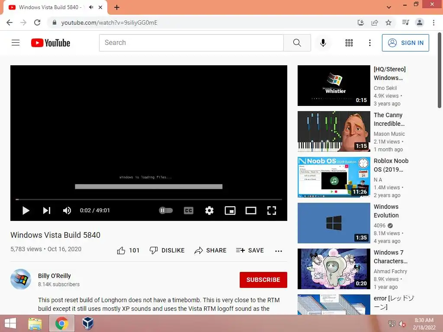Screen dimensions: 443x332
Task: Open VirtualBox on taskbar
Action: click(88, 323)
